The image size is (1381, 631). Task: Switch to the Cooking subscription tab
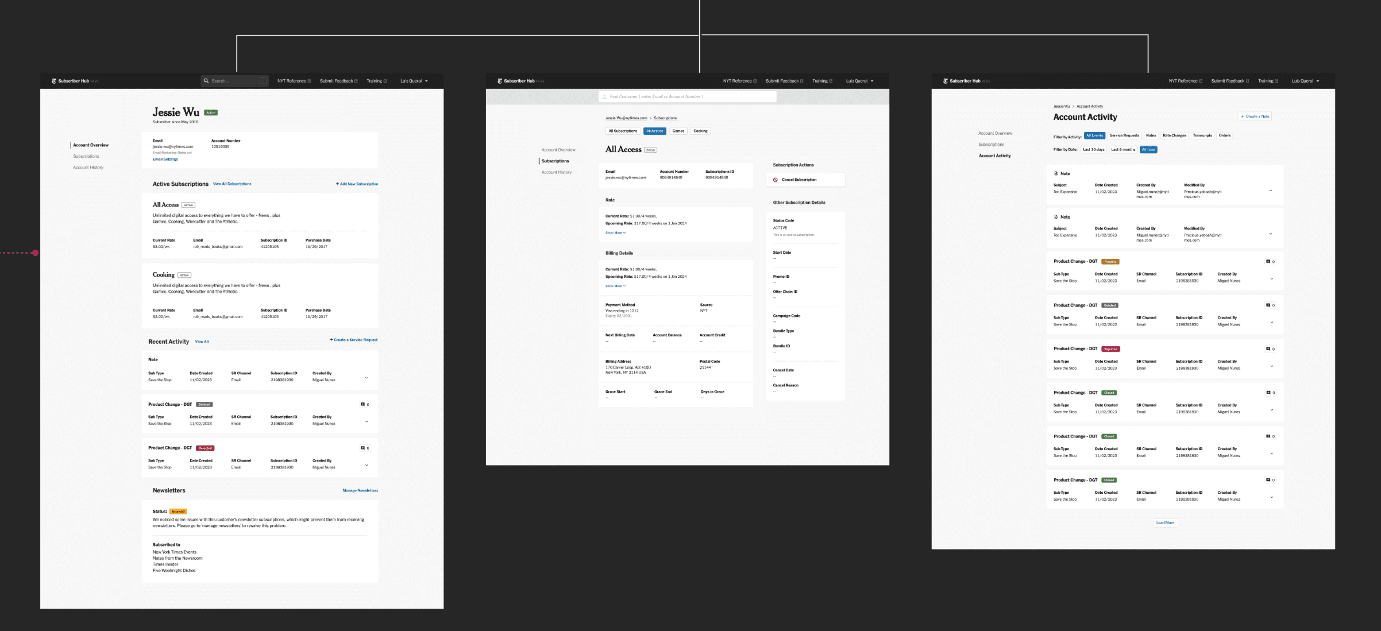pyautogui.click(x=700, y=131)
